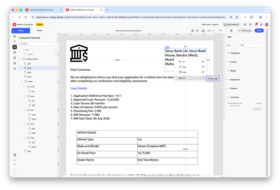Open the apps grid switcher
This screenshot has width=280, height=190.
pyautogui.click(x=261, y=25)
